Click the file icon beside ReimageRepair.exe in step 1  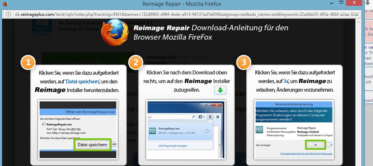pyautogui.click(x=43, y=124)
